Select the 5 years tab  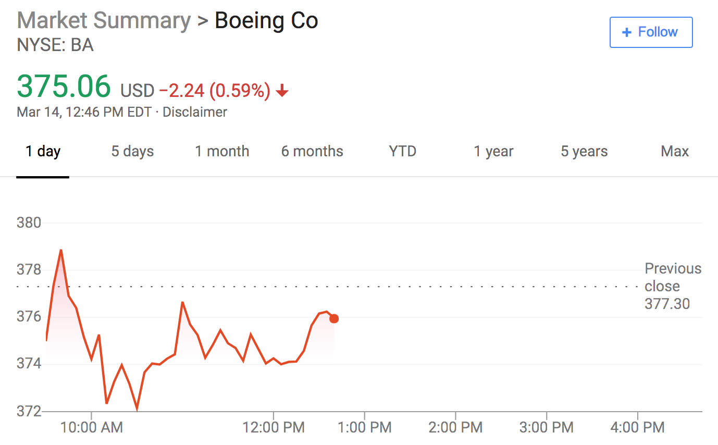(584, 152)
